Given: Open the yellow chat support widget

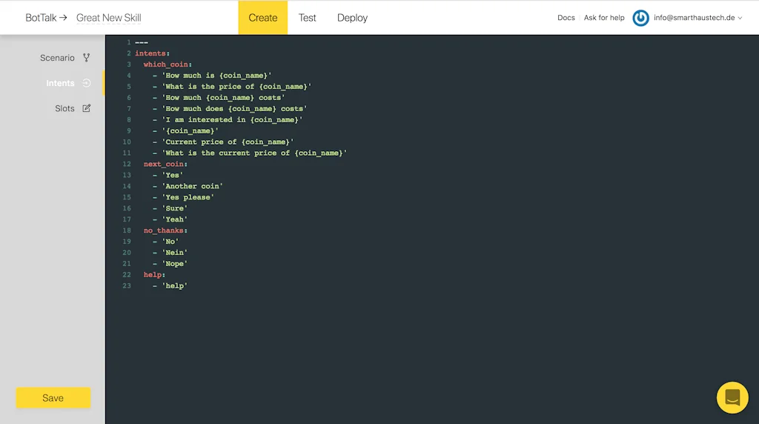Looking at the screenshot, I should tap(732, 397).
